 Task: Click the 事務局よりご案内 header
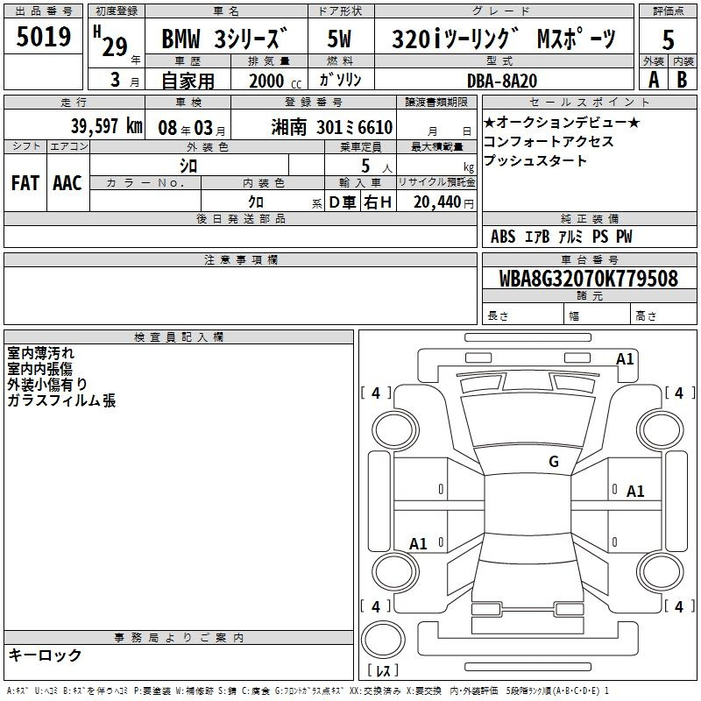click(179, 638)
